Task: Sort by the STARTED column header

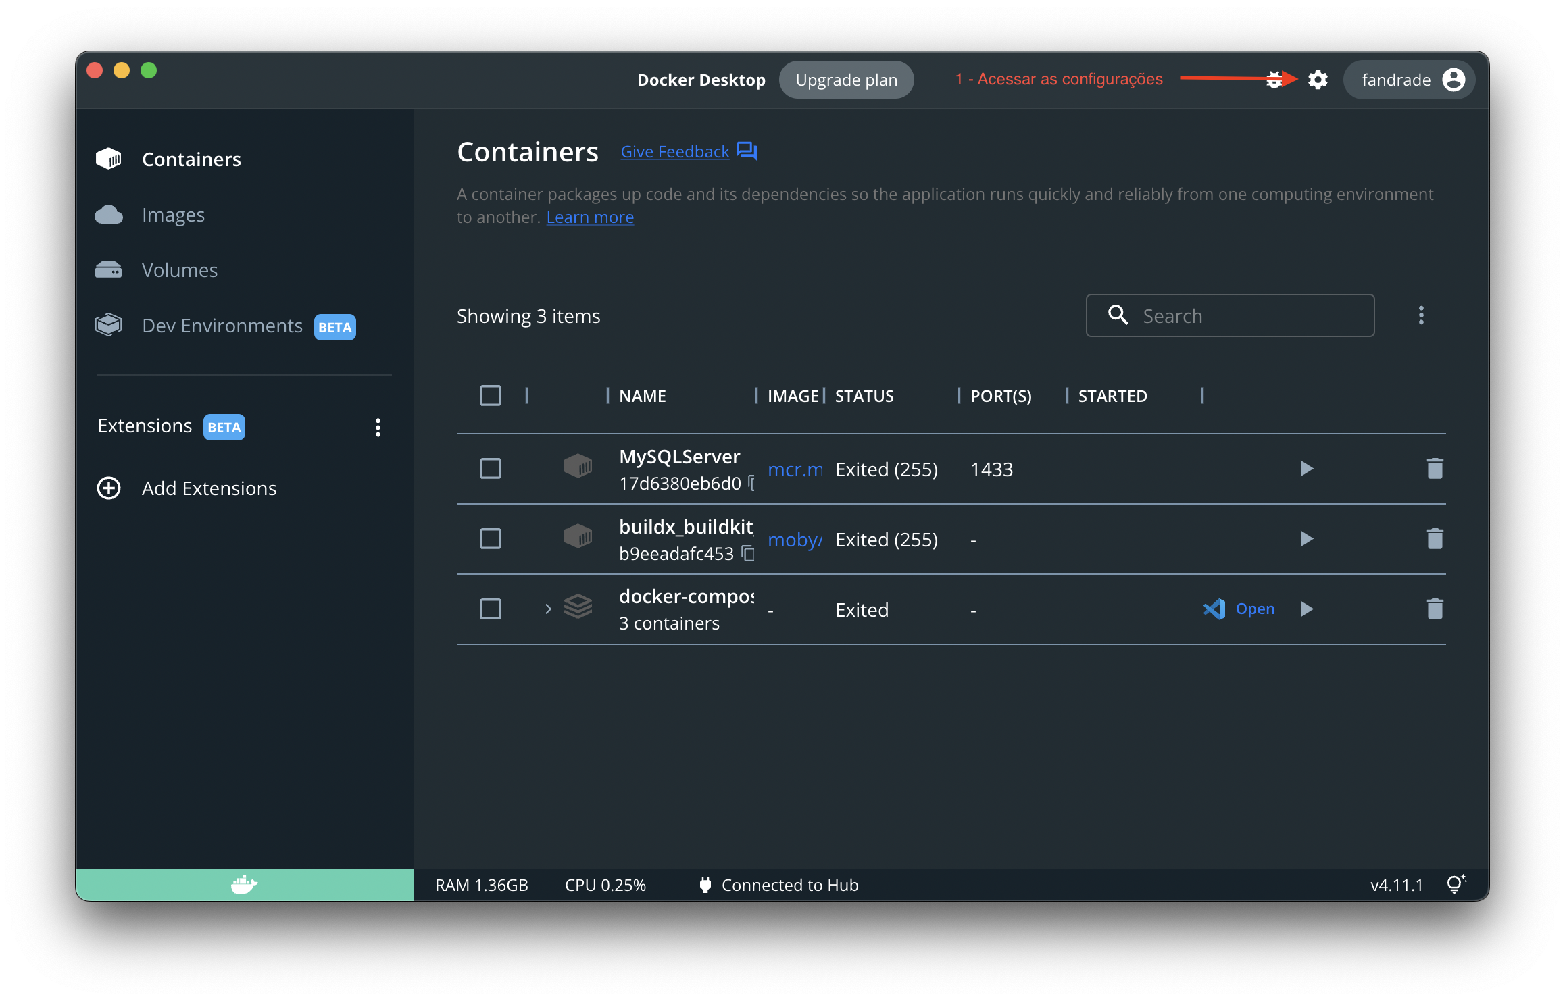Action: [x=1112, y=396]
